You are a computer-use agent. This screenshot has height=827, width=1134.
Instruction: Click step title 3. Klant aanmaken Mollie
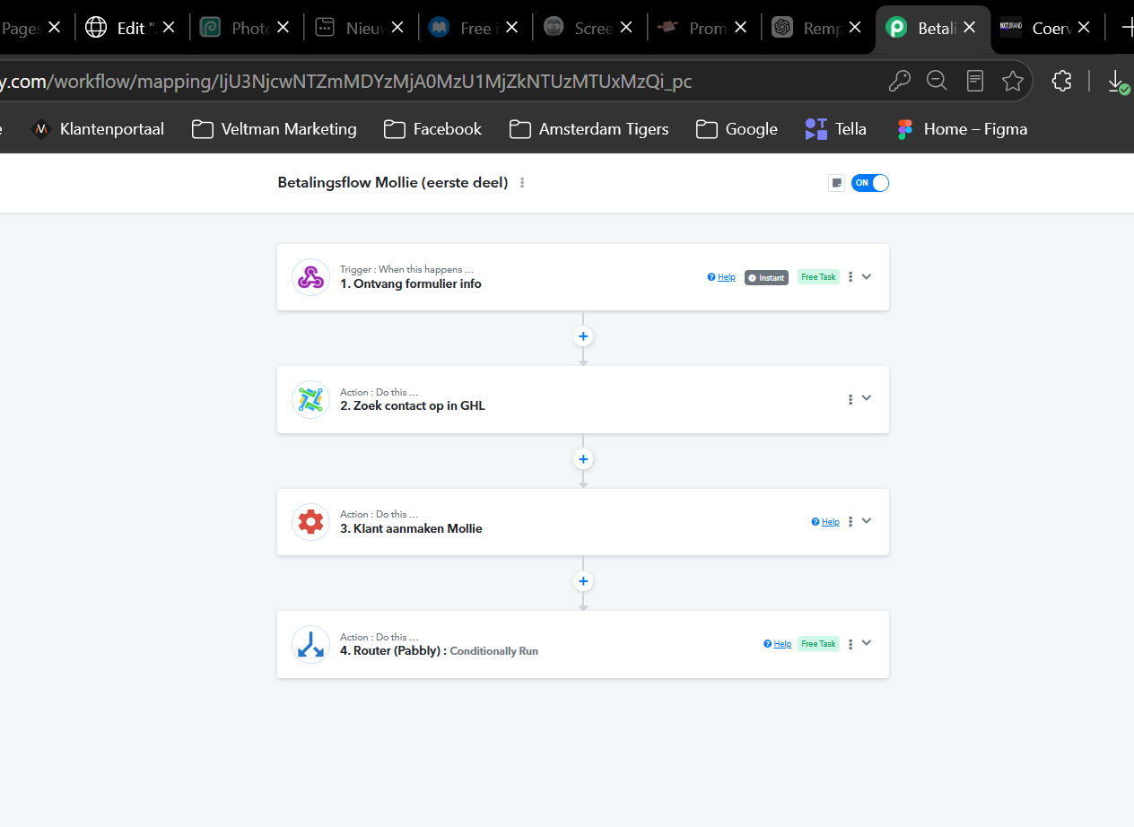point(411,529)
